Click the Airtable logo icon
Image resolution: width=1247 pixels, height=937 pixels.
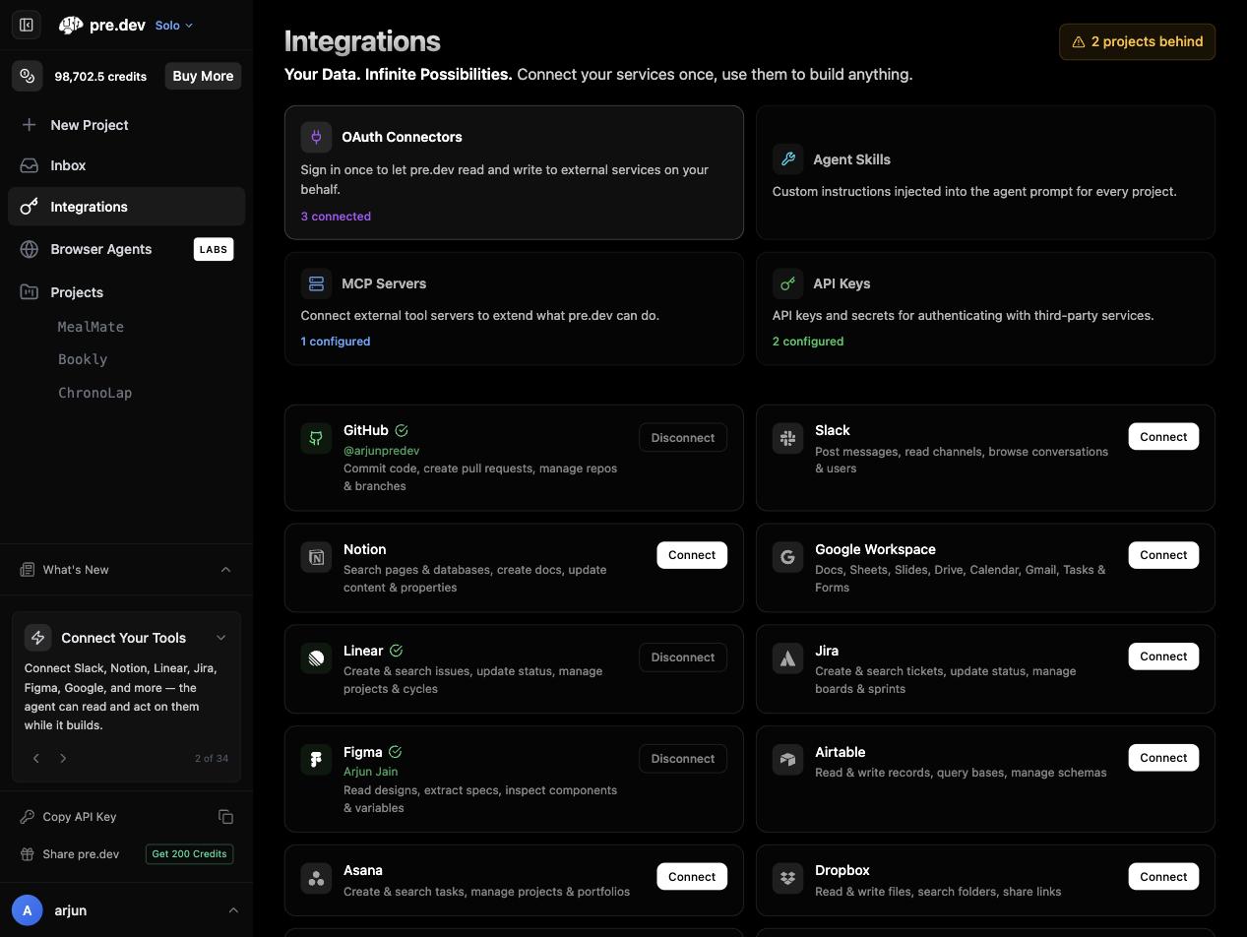tap(787, 760)
